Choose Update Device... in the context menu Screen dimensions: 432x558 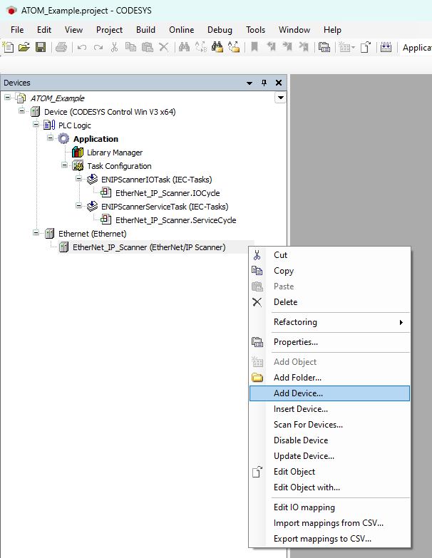tap(329, 456)
